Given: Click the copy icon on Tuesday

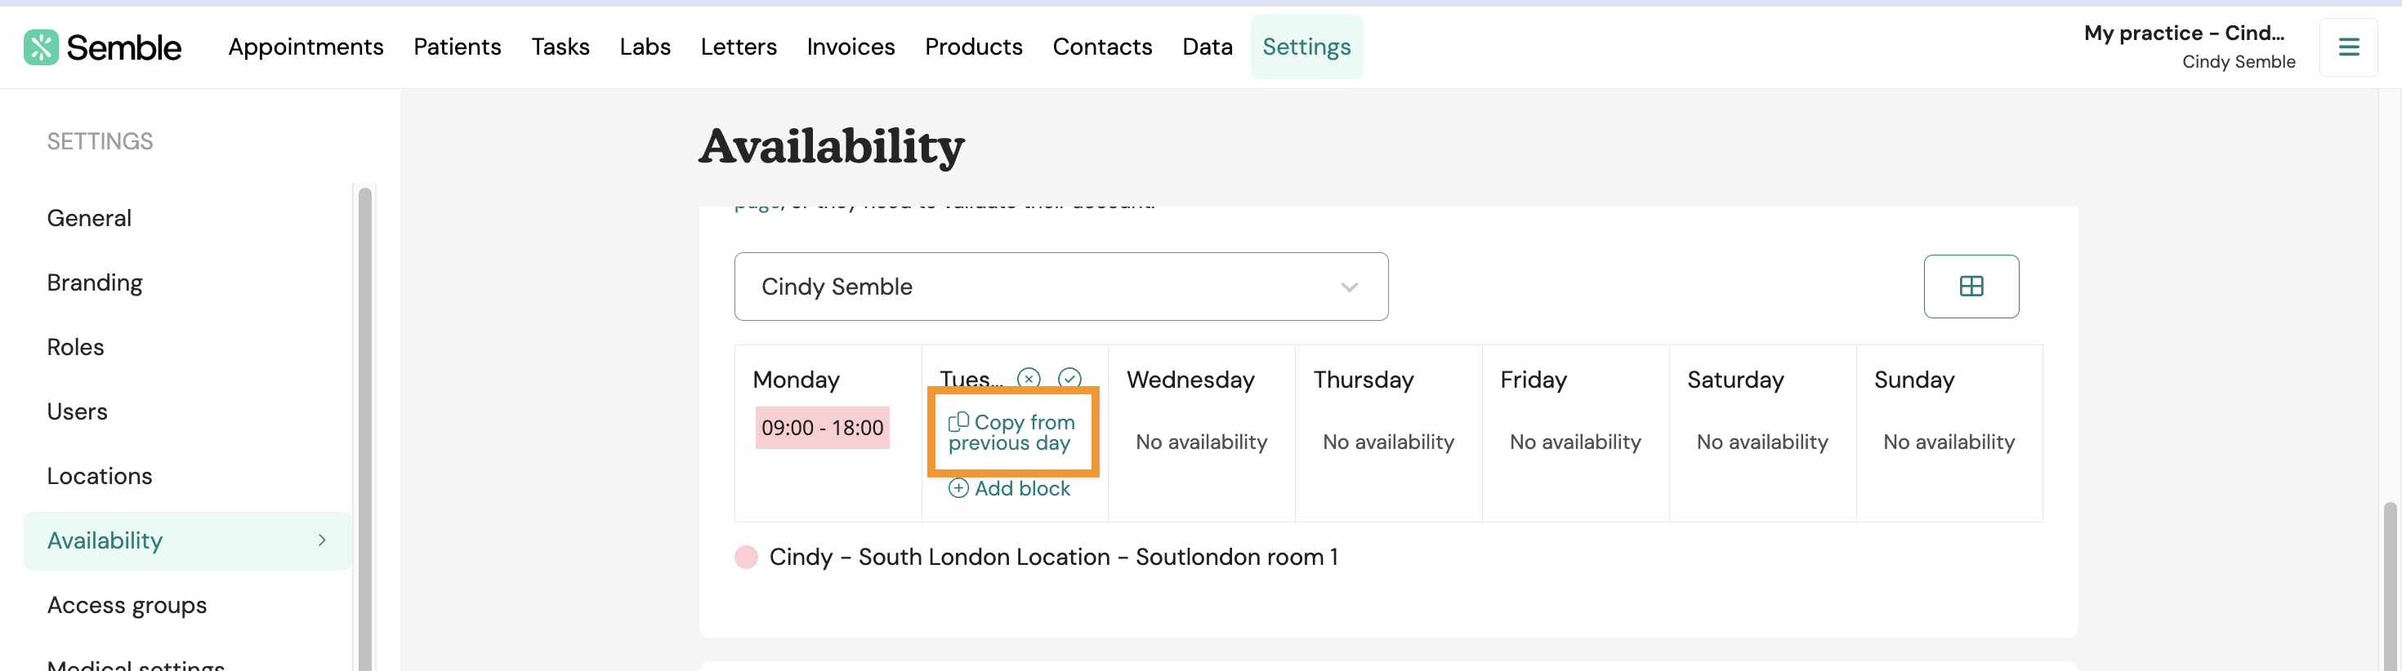Looking at the screenshot, I should tap(958, 422).
